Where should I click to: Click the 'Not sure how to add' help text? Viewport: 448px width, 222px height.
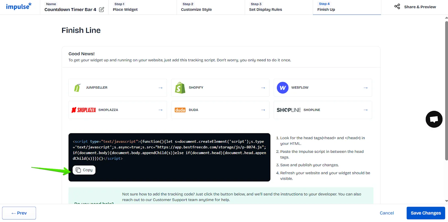[x=242, y=197]
